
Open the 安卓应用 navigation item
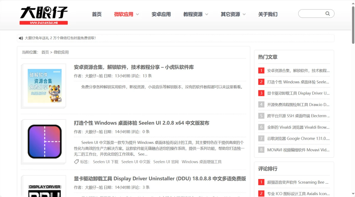pyautogui.click(x=161, y=14)
